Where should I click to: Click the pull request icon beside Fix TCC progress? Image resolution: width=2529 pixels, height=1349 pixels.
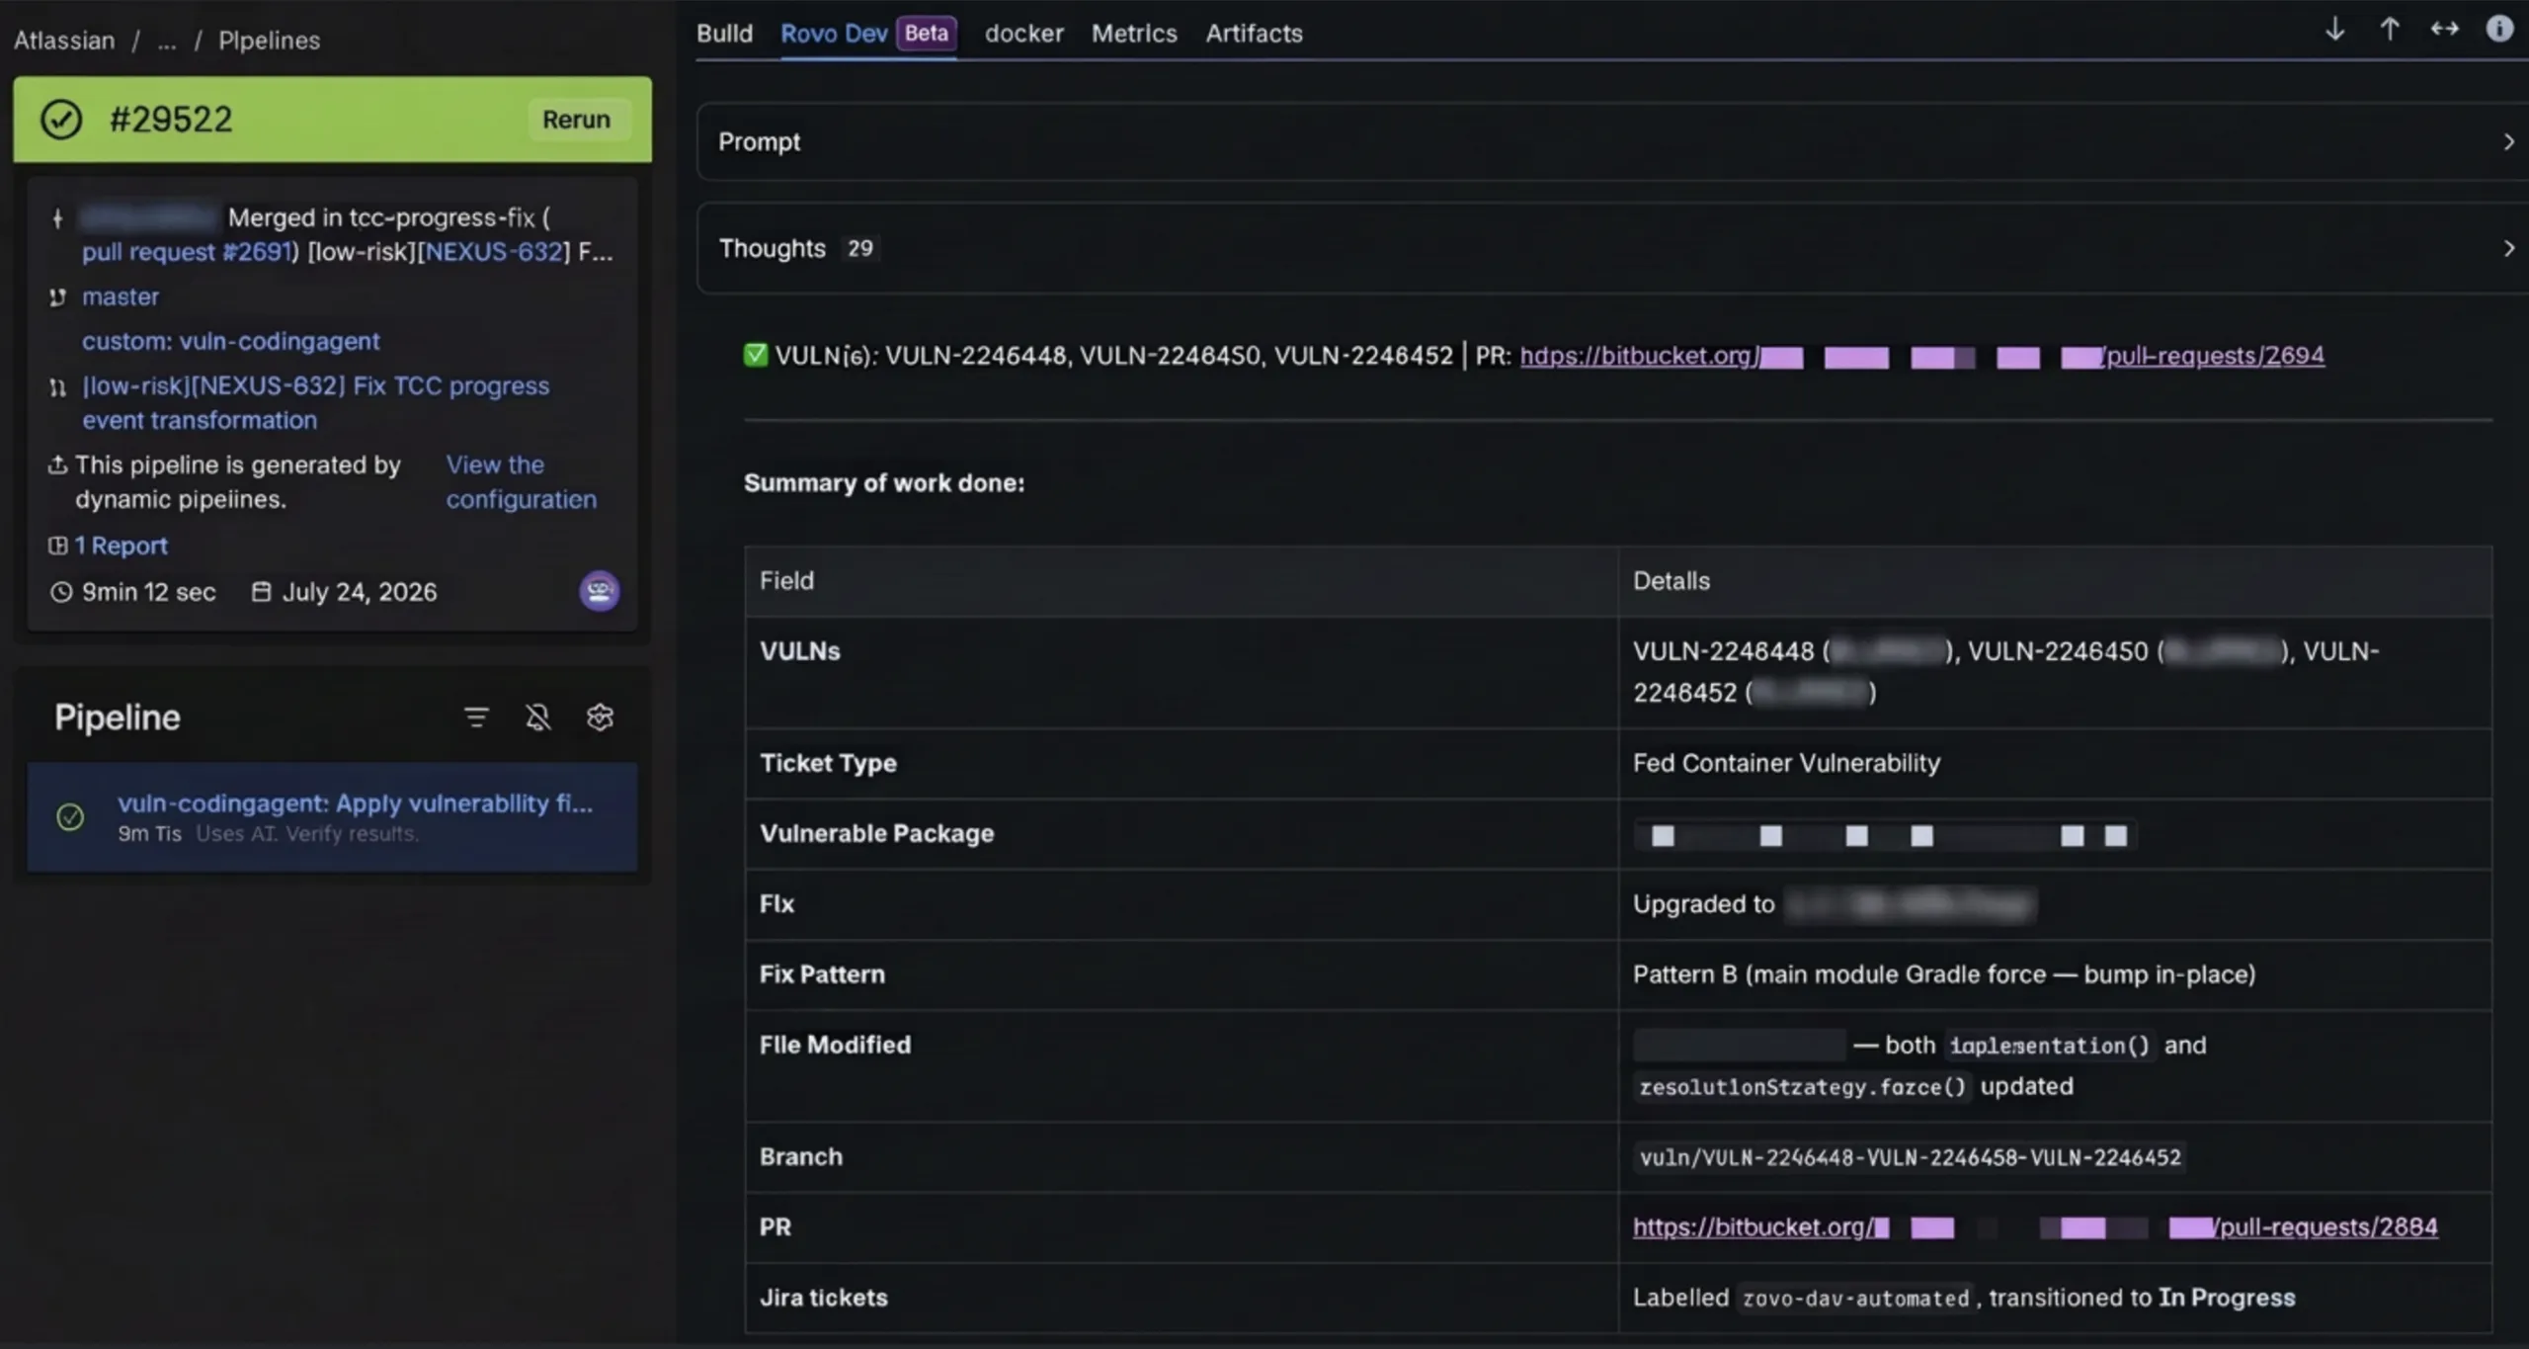click(x=57, y=387)
